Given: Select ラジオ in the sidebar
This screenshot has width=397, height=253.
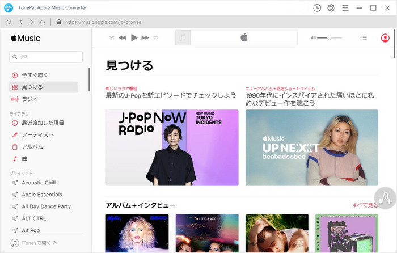Looking at the screenshot, I should [x=29, y=99].
